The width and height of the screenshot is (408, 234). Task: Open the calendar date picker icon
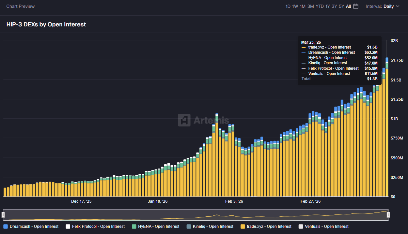[x=355, y=6]
